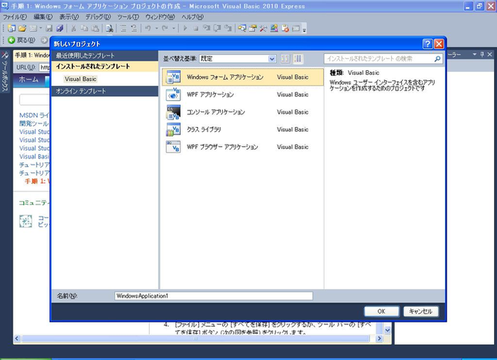Click the background horizontal scrollbar
This screenshot has height=360, width=497.
click(196, 339)
